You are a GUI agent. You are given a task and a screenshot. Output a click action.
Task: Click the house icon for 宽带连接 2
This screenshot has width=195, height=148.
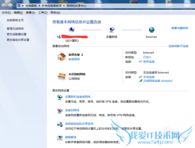[62, 57]
